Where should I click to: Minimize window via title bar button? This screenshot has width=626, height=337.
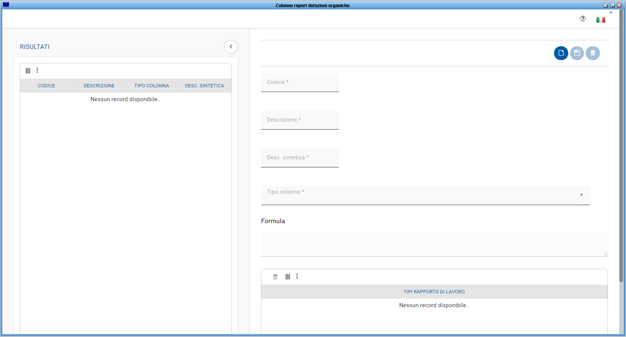(606, 5)
